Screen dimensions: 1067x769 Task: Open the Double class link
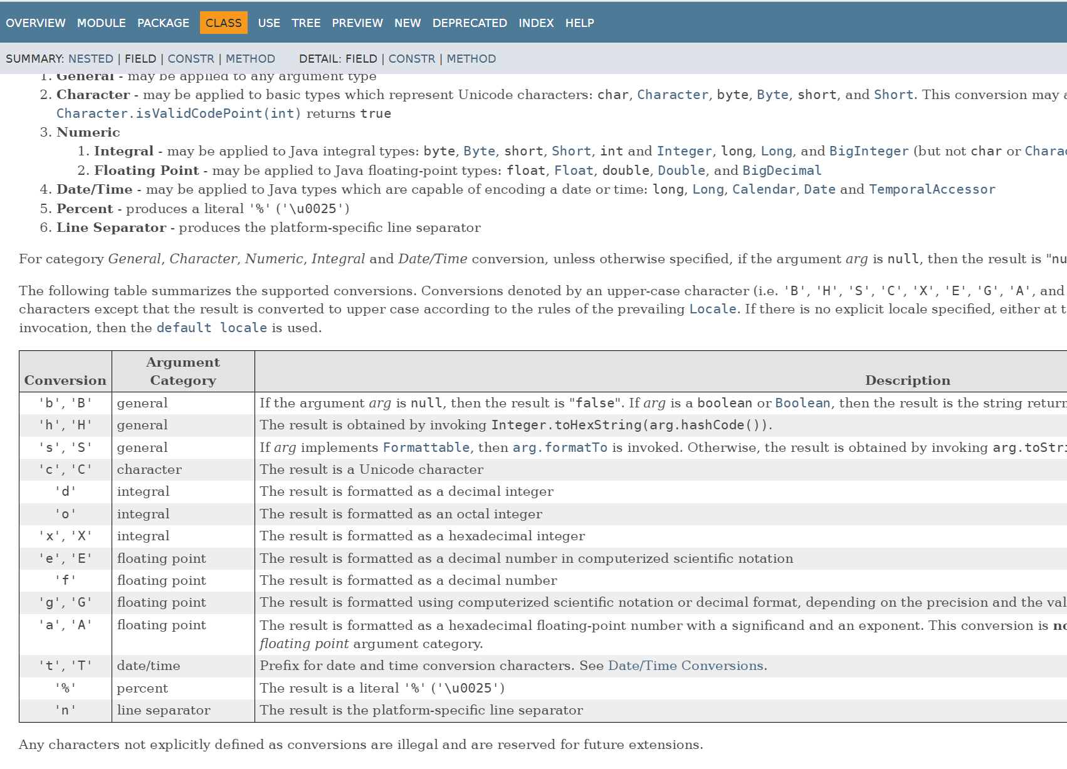point(681,170)
